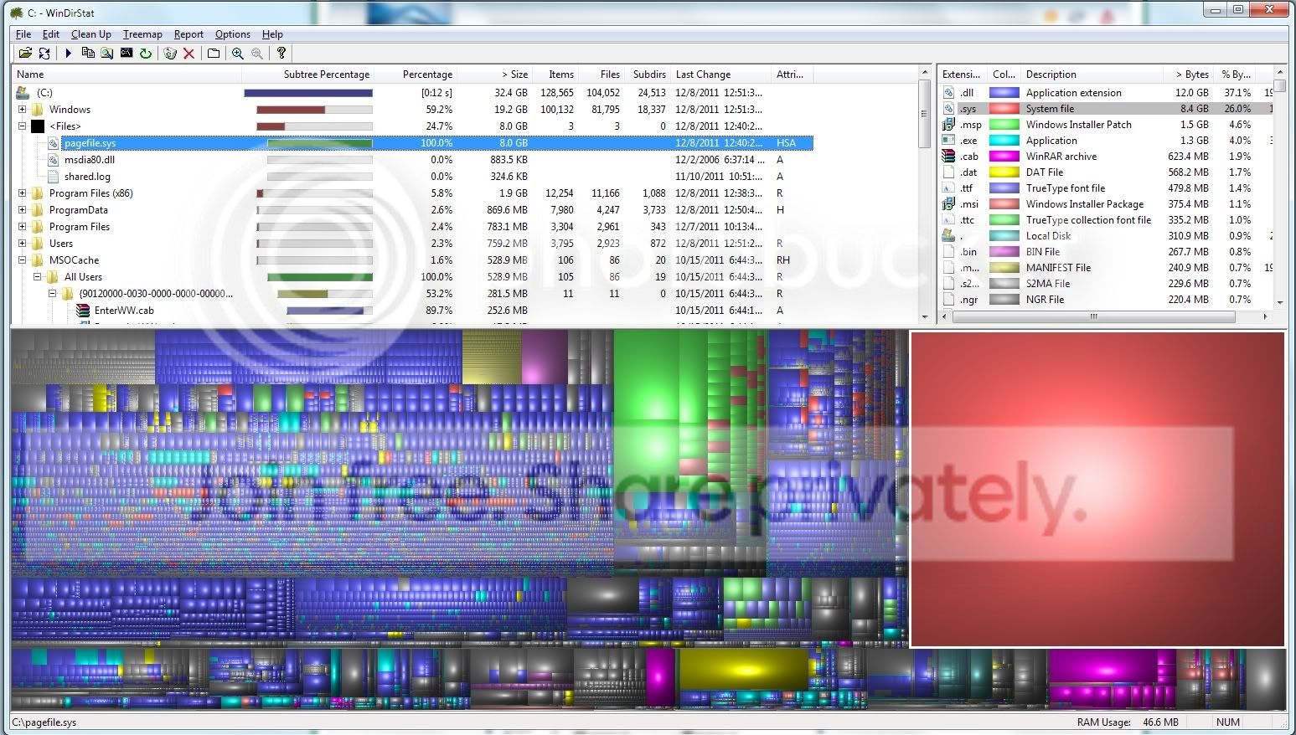The width and height of the screenshot is (1296, 735).
Task: Collapse the <Files> node
Action: pyautogui.click(x=22, y=126)
